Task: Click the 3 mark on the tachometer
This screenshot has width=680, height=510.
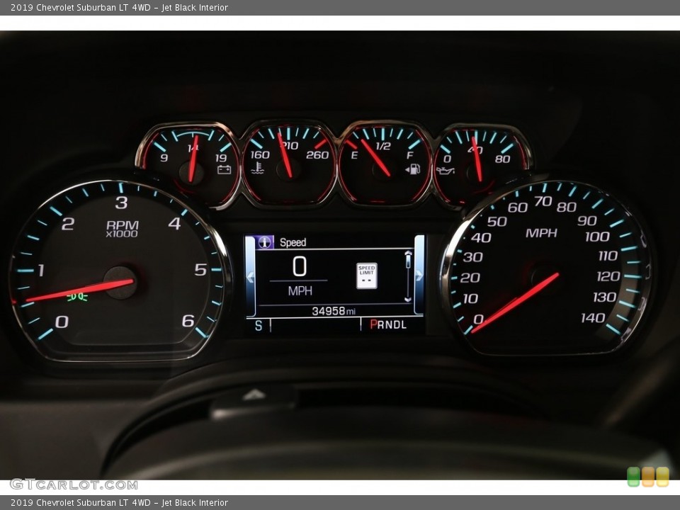Action: [x=121, y=203]
